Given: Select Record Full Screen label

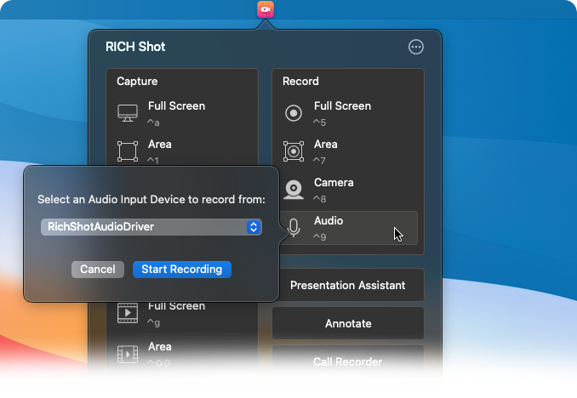Looking at the screenshot, I should (342, 106).
